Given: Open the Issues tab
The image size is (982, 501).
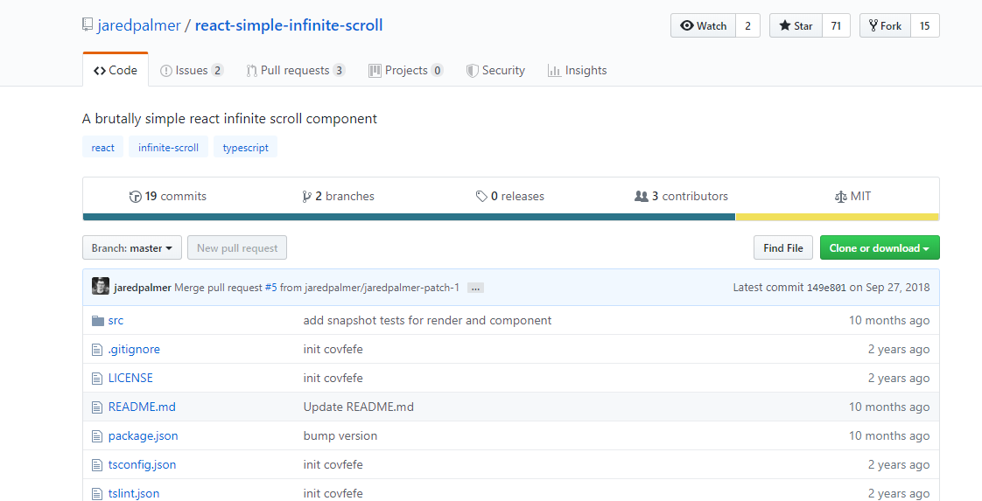Looking at the screenshot, I should [192, 71].
